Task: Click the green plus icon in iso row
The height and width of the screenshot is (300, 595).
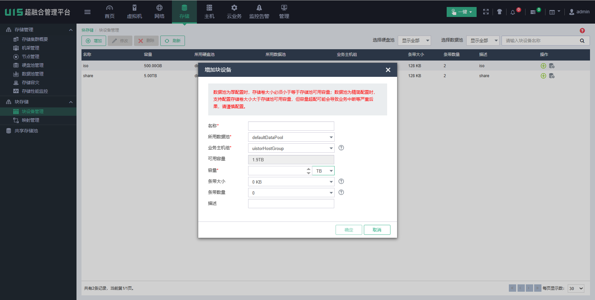Action: click(543, 66)
